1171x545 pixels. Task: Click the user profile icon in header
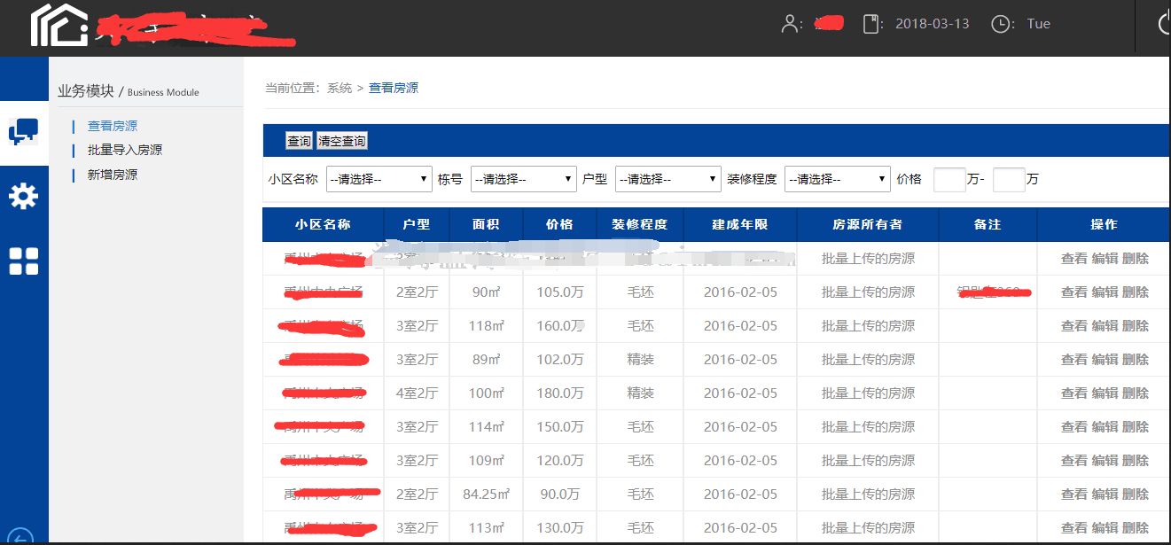[789, 24]
